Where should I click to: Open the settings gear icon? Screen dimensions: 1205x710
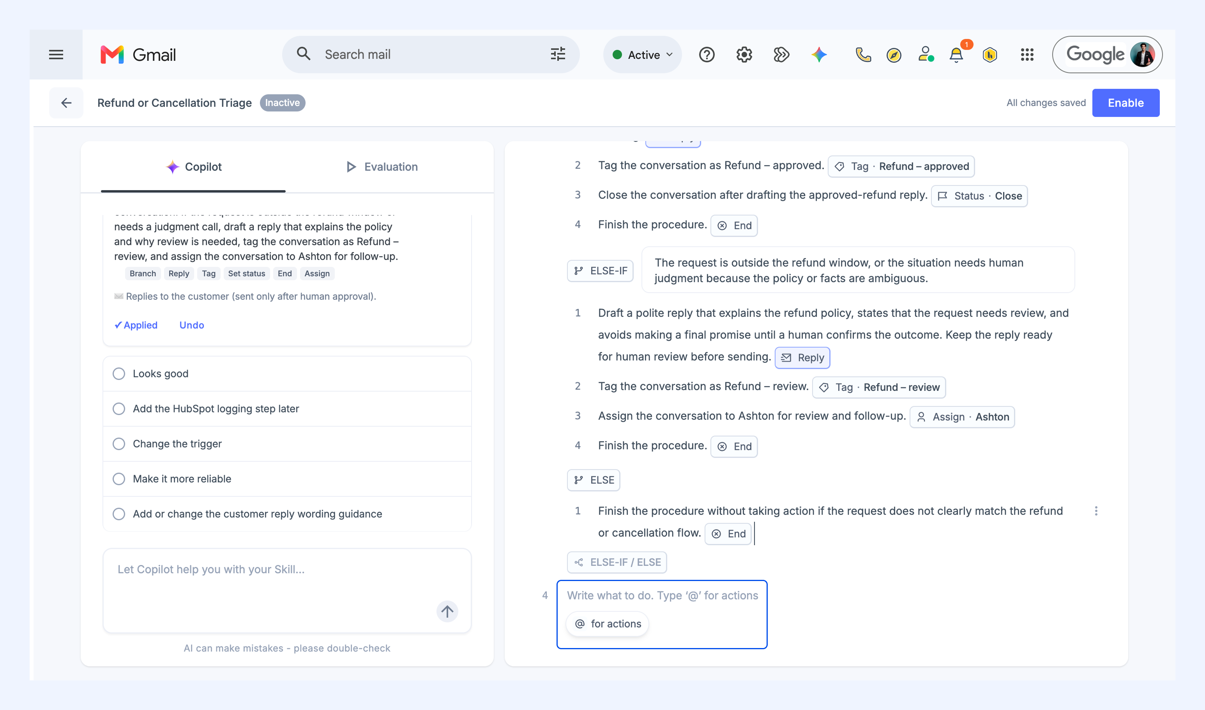click(x=744, y=55)
